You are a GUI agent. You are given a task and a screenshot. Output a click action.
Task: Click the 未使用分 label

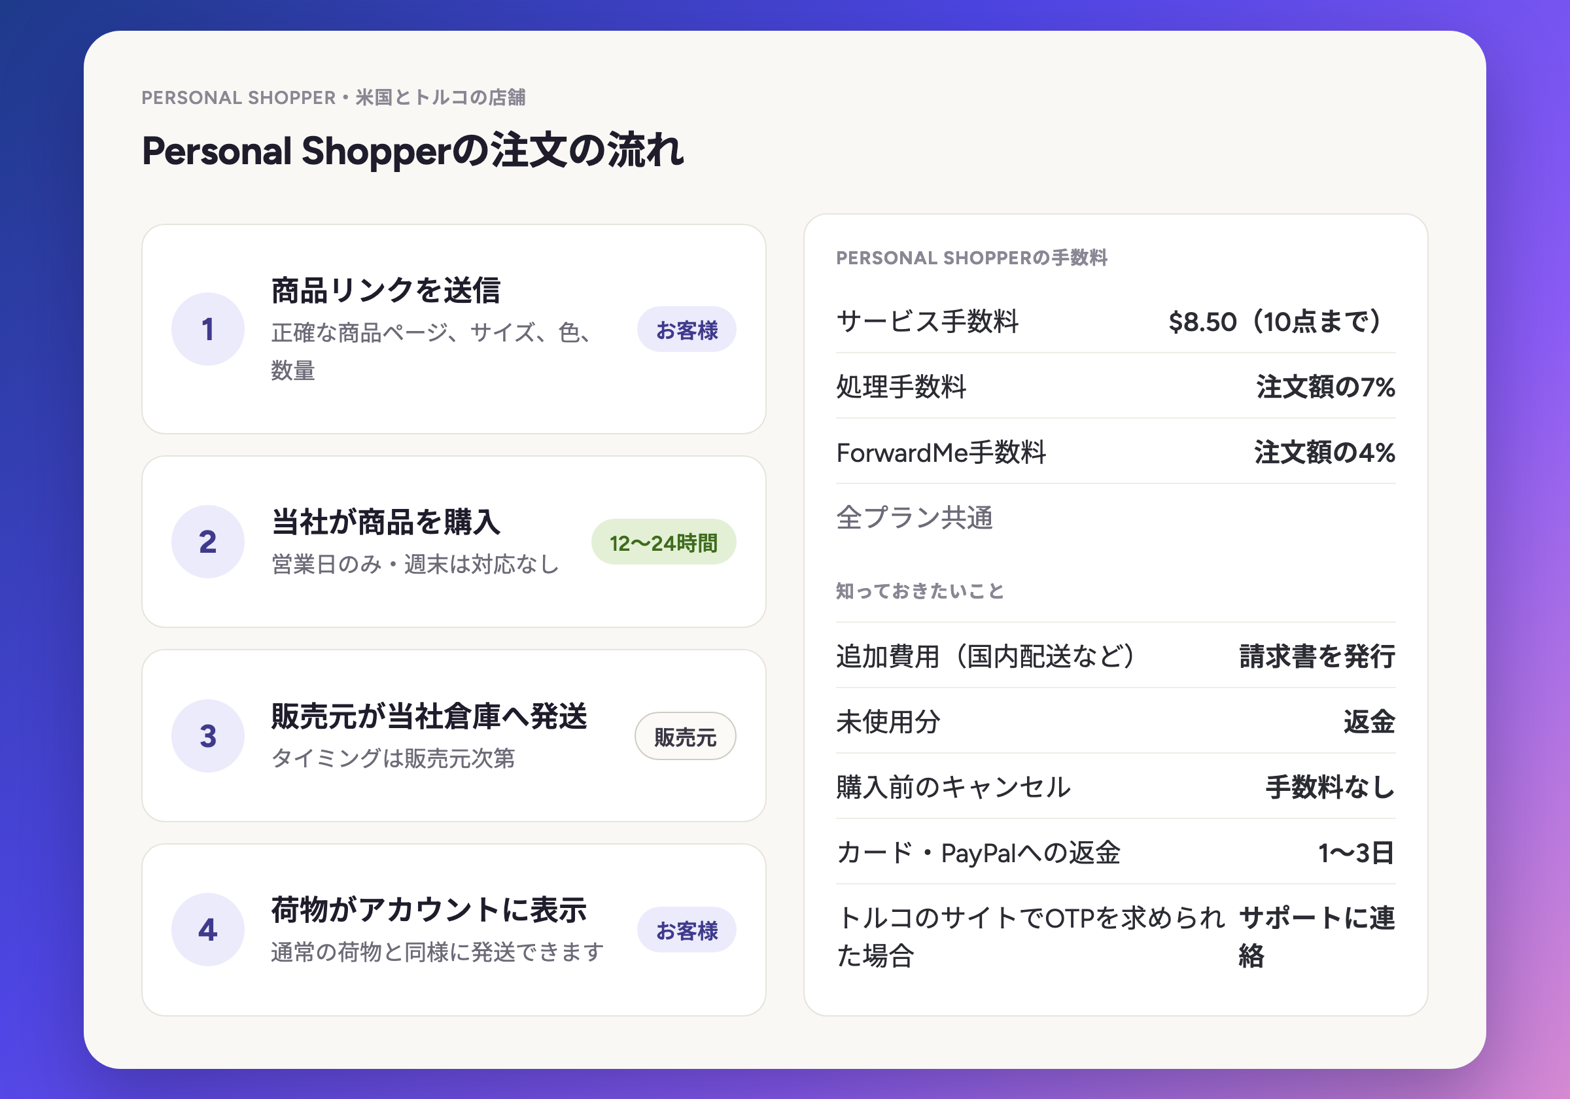[x=888, y=722]
